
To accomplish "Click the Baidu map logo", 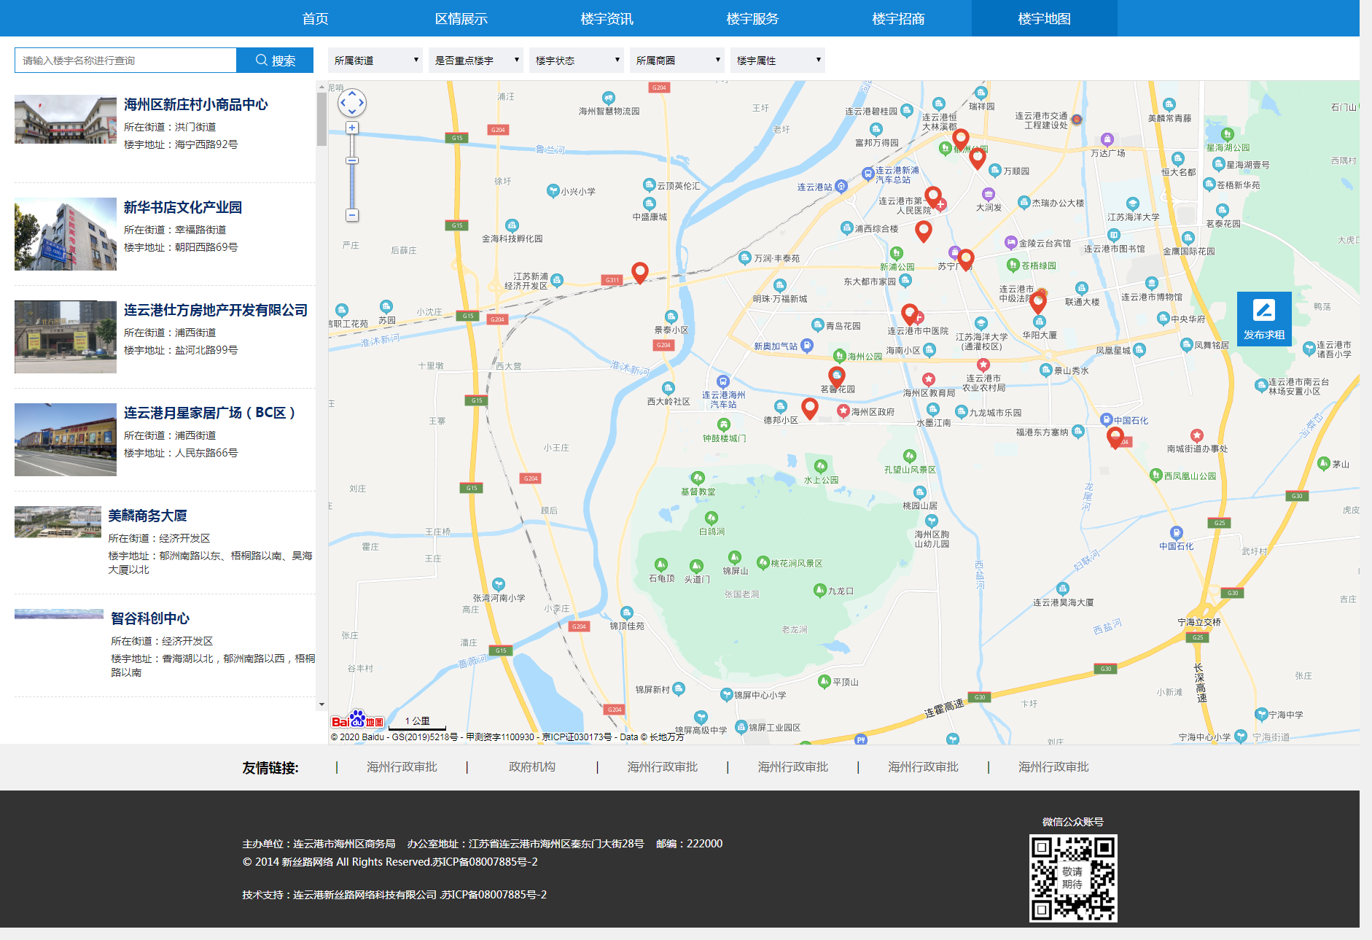I will 357,720.
